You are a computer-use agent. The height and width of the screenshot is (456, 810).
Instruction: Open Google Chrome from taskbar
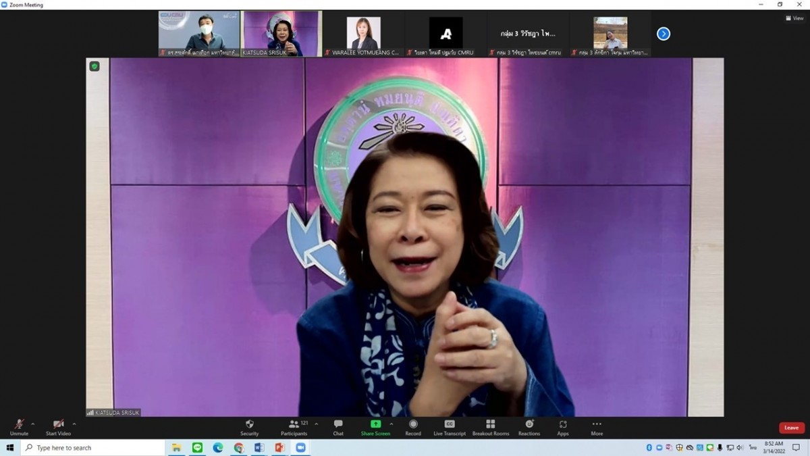tap(238, 447)
